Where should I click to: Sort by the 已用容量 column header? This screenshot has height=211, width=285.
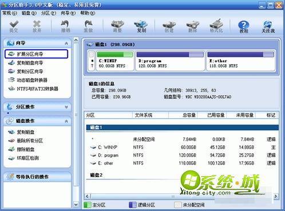tap(212, 115)
